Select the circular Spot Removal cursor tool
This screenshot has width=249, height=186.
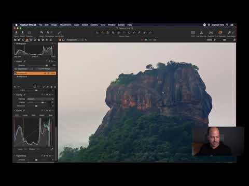pos(129,33)
